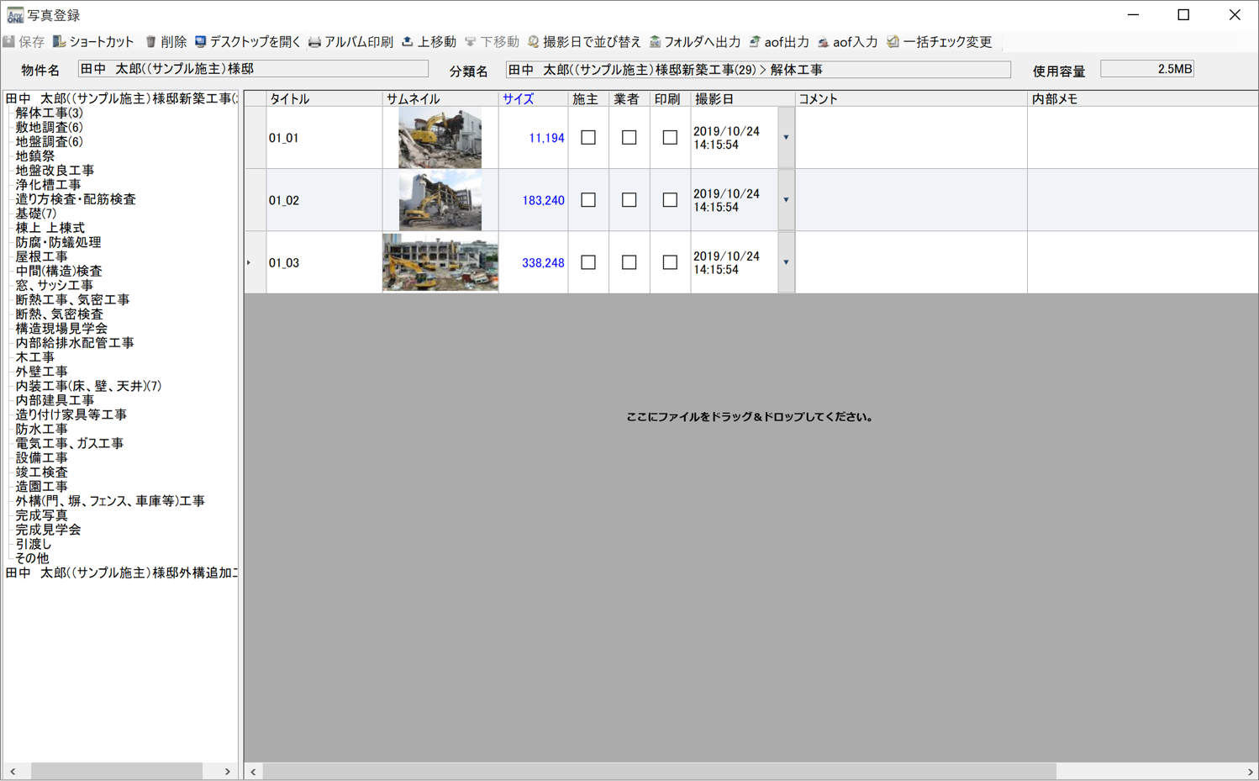
Task: Open the デスクトップを開く toolbar icon
Action: pyautogui.click(x=202, y=42)
